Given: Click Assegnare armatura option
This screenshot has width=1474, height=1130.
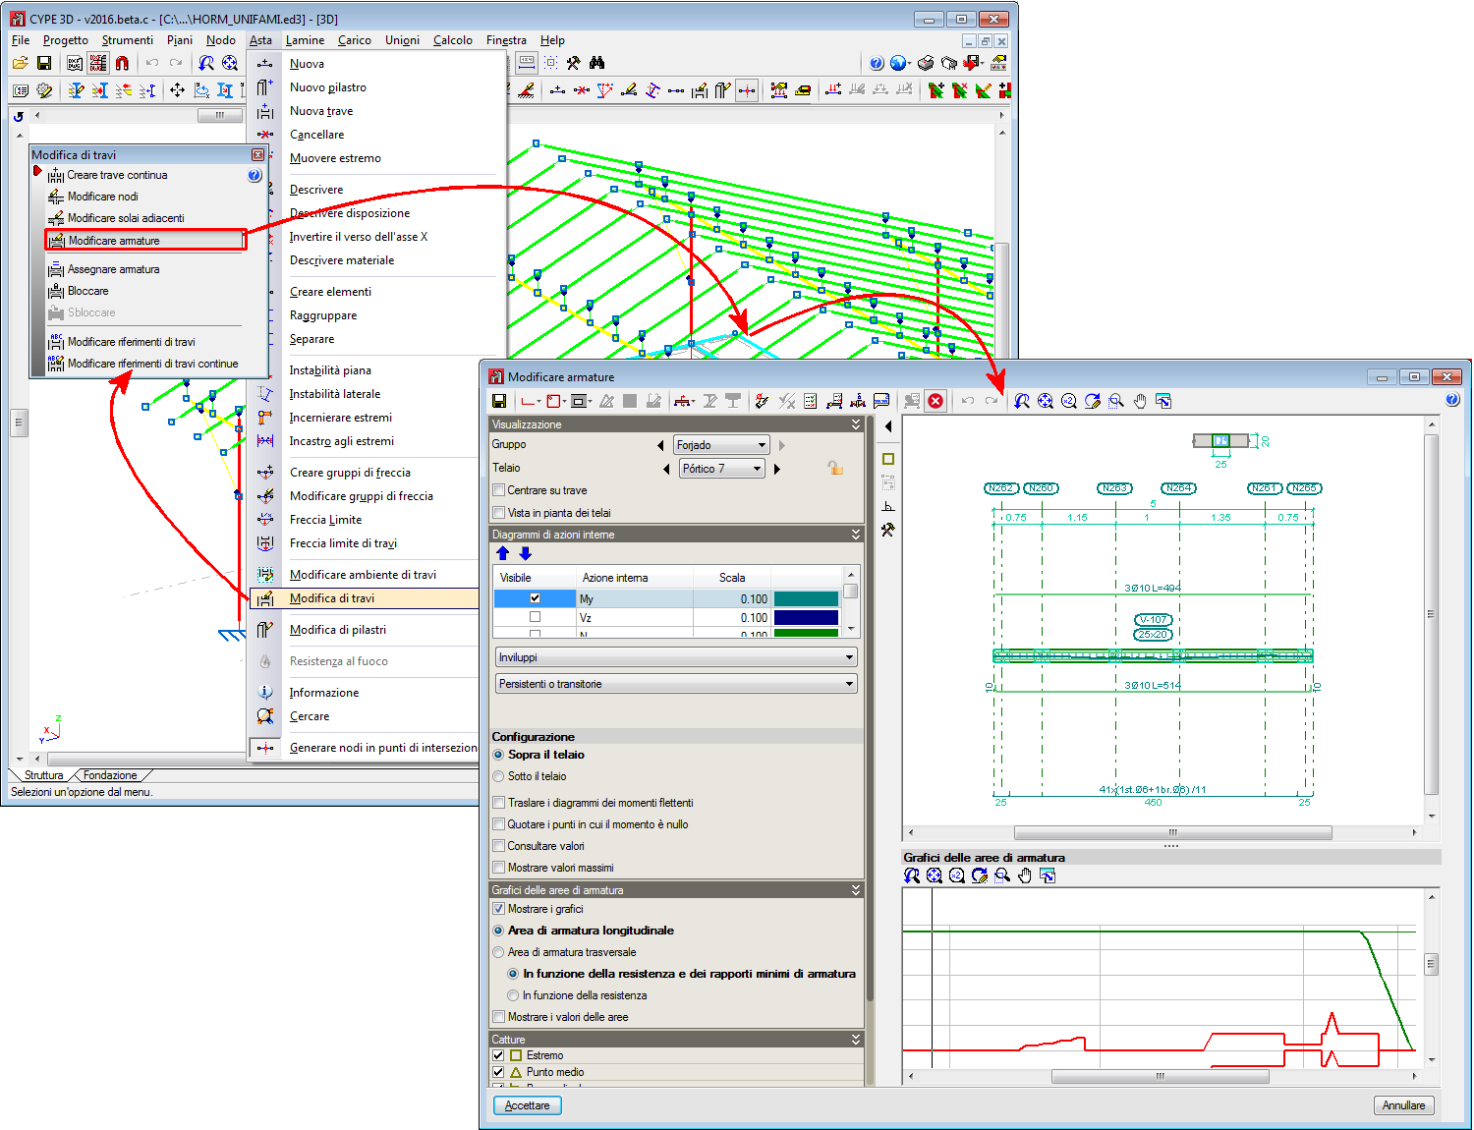Looking at the screenshot, I should [113, 269].
